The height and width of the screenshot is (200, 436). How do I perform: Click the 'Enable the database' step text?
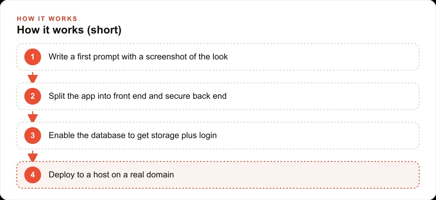pyautogui.click(x=132, y=136)
